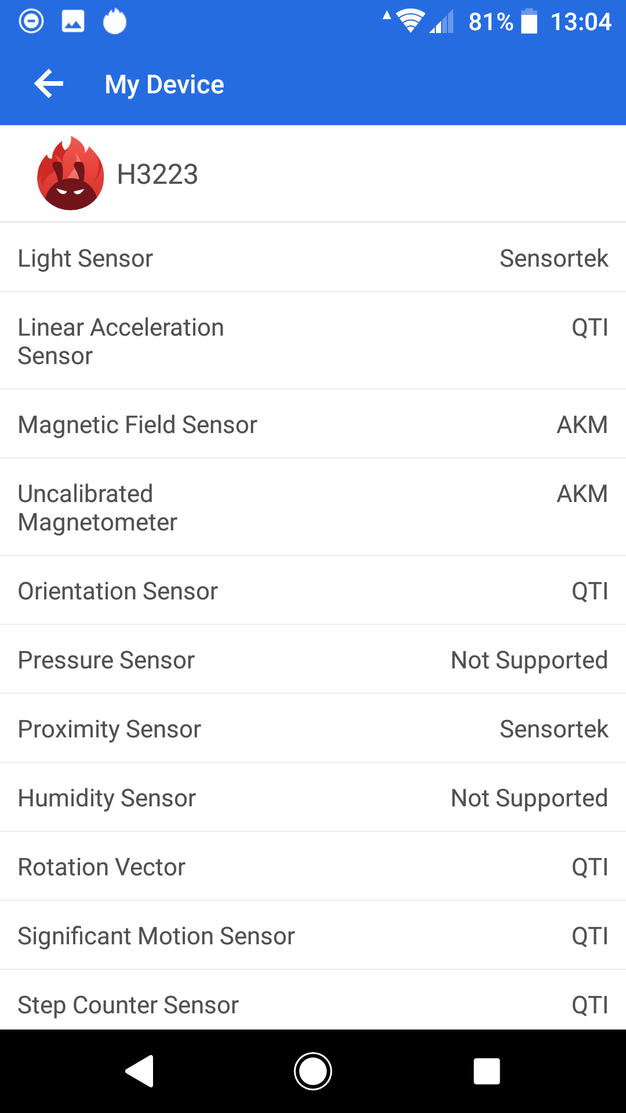Tap the Magnetic Field Sensor entry
This screenshot has width=626, height=1113.
point(313,424)
